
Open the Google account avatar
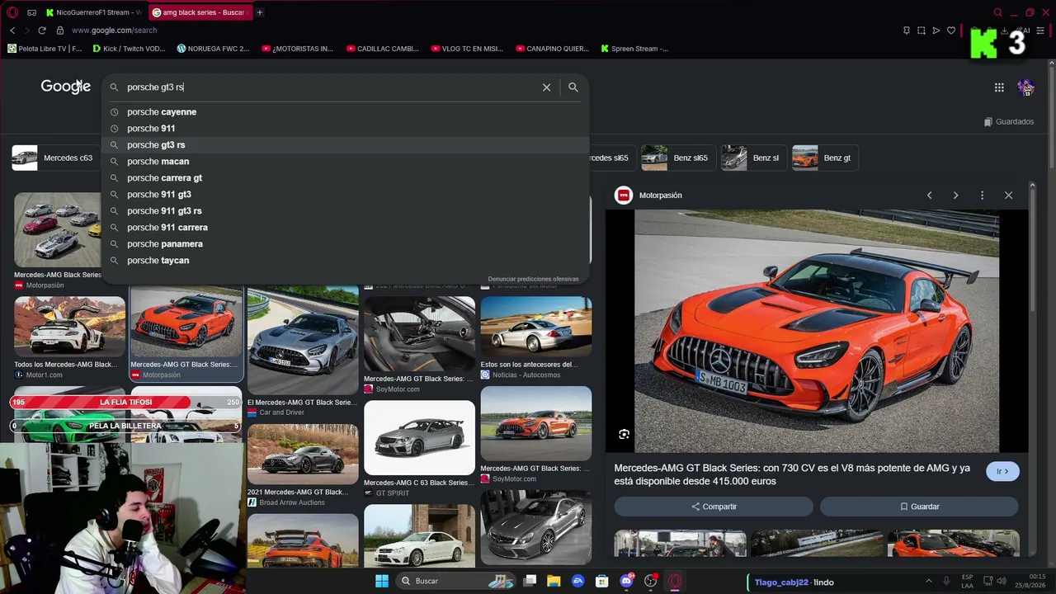pyautogui.click(x=1026, y=87)
